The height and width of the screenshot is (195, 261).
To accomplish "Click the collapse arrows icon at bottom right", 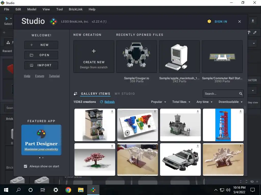I will pos(241,182).
